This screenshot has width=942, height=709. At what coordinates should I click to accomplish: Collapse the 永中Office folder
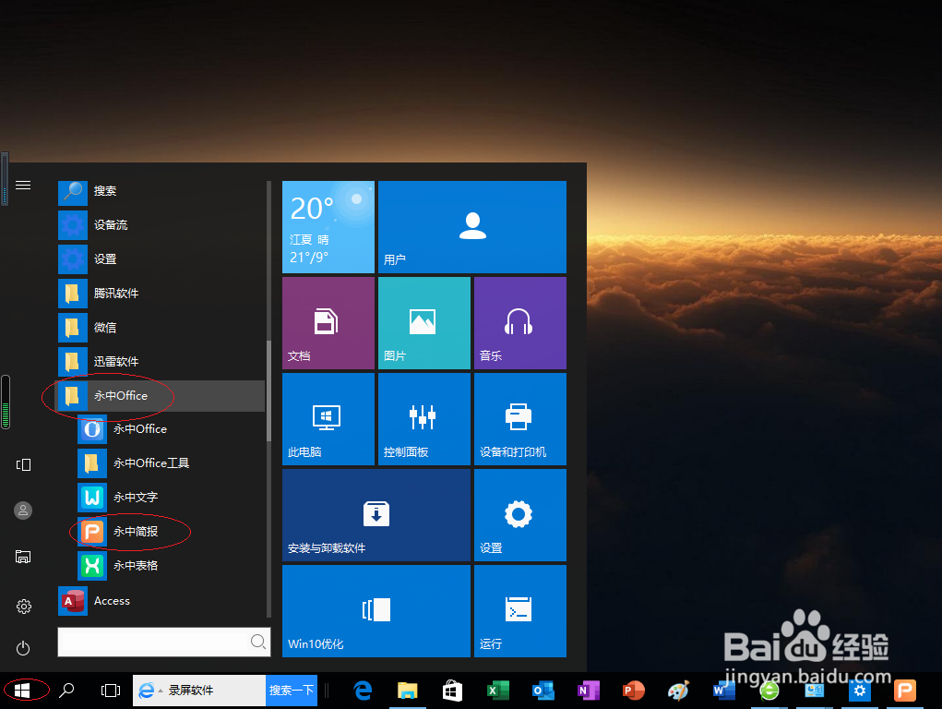[161, 396]
